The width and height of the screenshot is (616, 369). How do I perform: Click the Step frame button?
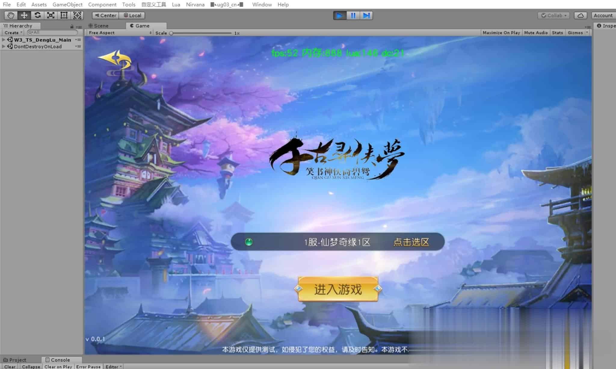(366, 15)
